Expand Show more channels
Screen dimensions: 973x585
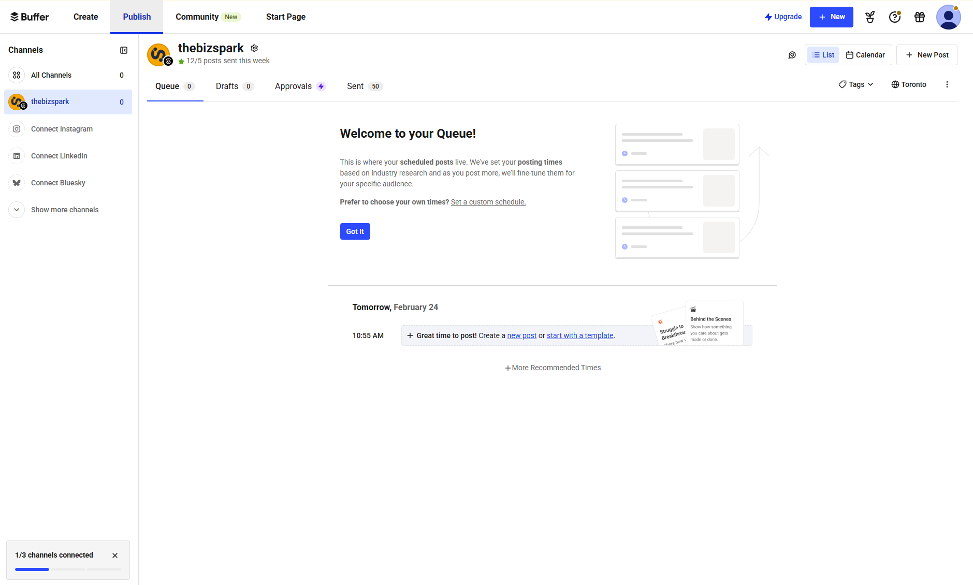click(64, 210)
